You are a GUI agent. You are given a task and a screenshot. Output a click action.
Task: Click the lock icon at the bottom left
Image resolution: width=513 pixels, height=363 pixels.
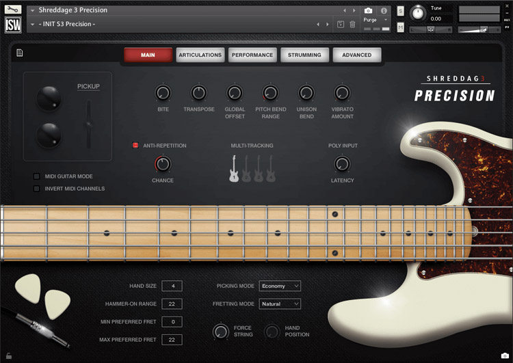click(9, 355)
